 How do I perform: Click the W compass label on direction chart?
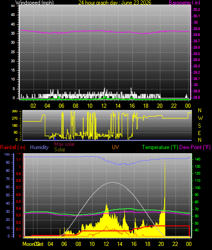[200, 118]
